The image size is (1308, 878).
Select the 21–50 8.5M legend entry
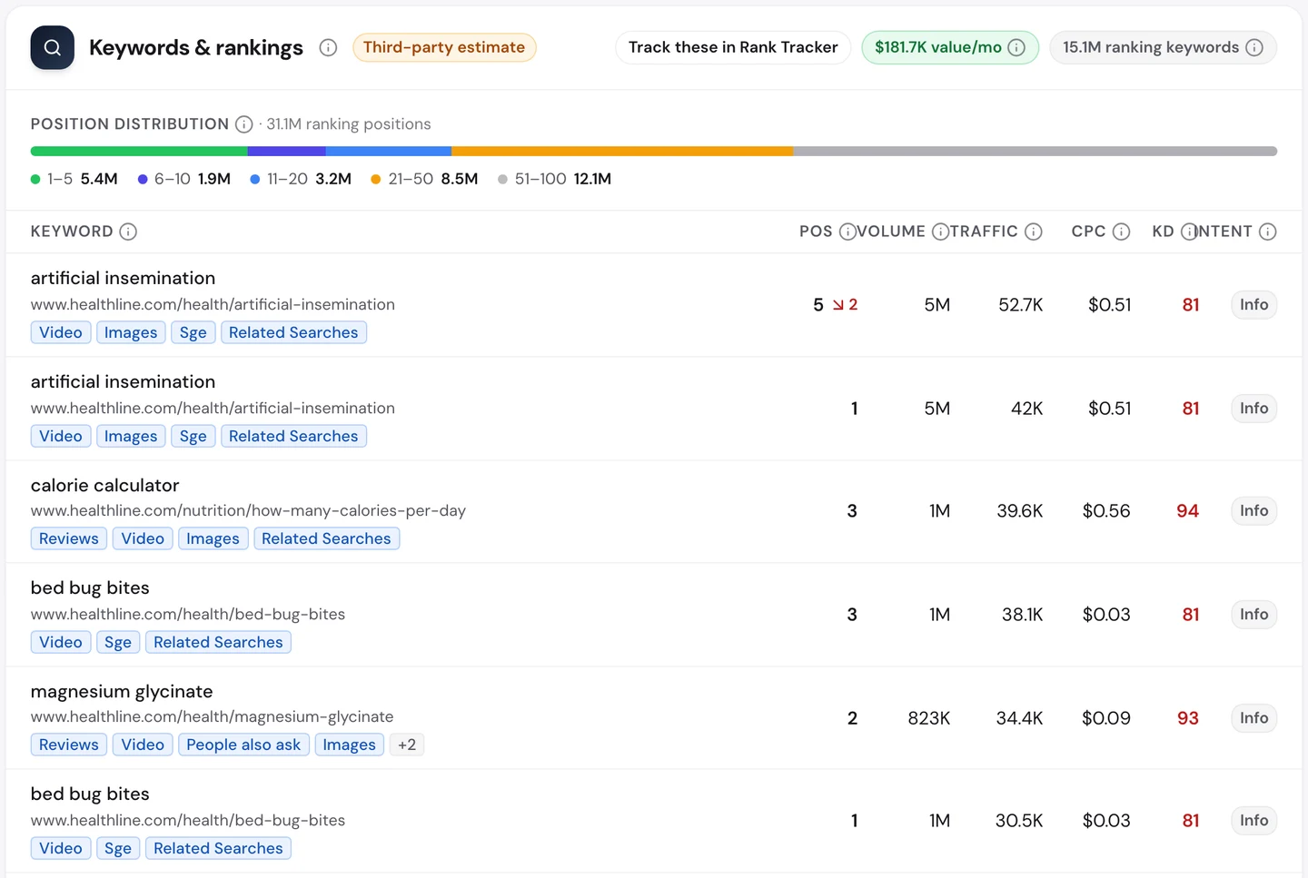(x=424, y=179)
